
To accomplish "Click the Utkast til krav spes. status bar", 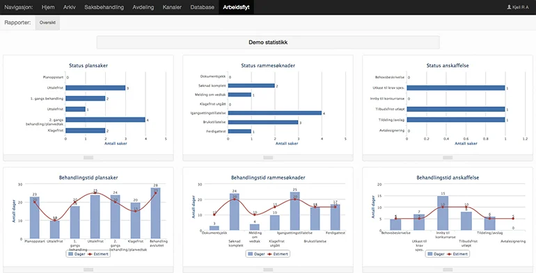I will (x=456, y=88).
